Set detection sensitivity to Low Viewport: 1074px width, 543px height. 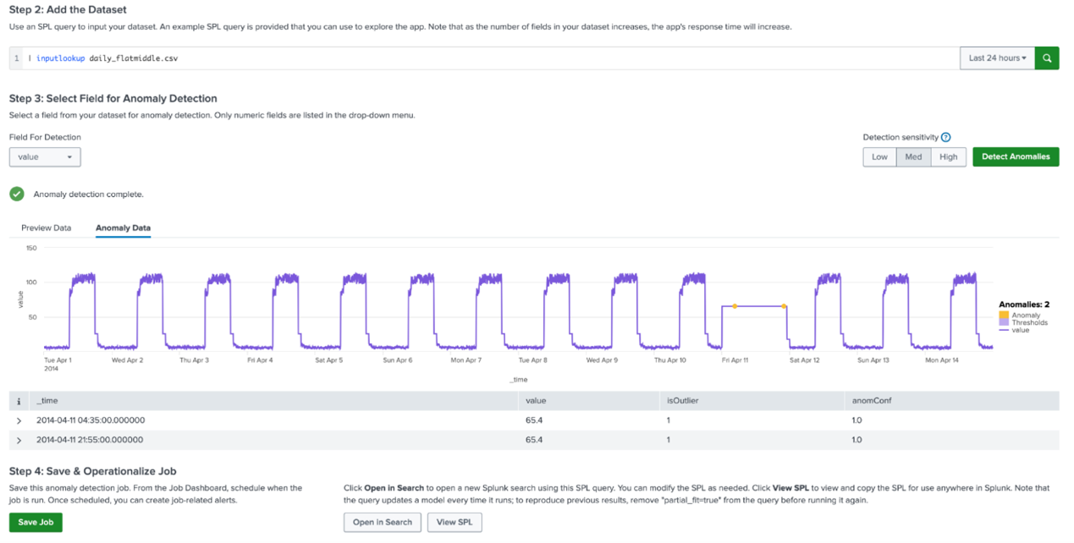pyautogui.click(x=879, y=156)
